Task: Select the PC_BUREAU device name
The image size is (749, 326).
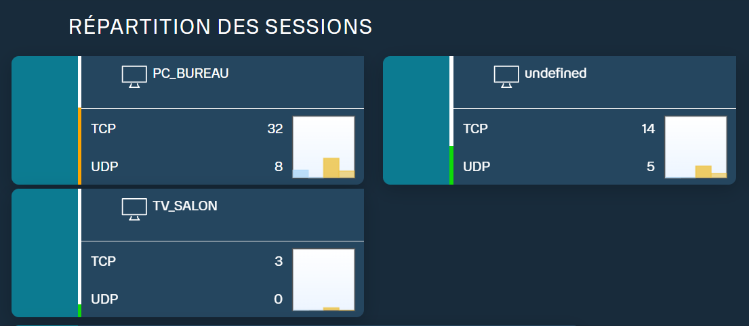Action: [x=190, y=74]
